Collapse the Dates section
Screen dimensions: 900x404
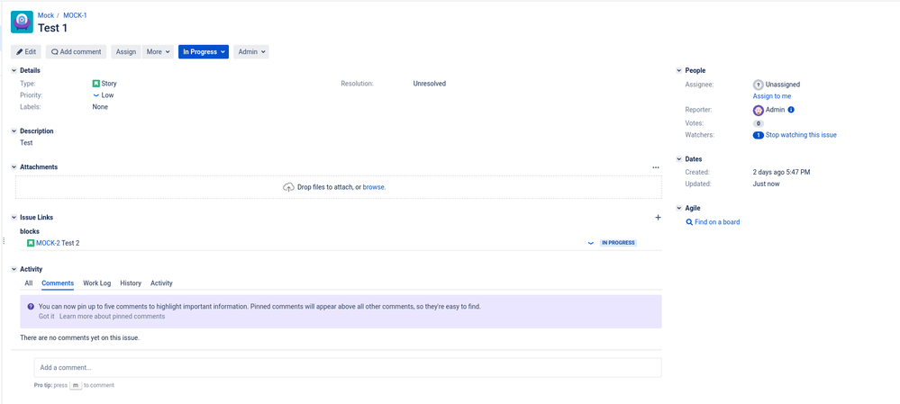click(679, 159)
